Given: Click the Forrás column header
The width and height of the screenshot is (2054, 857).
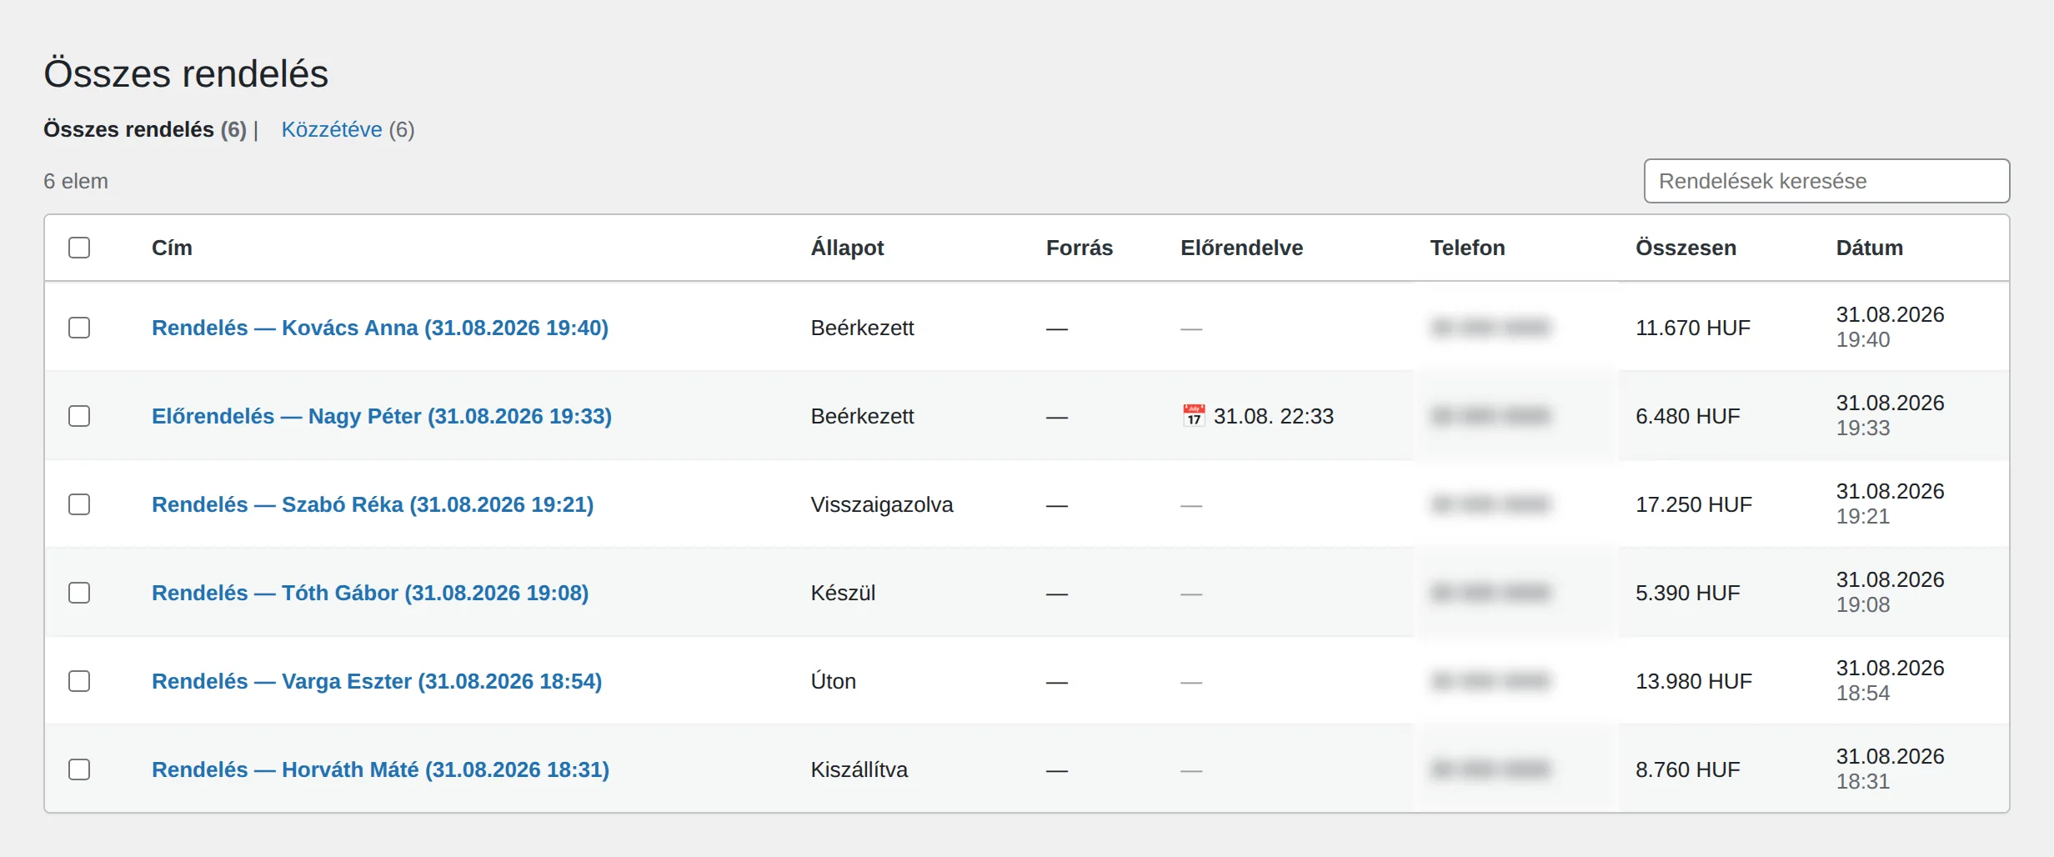Looking at the screenshot, I should [1080, 248].
